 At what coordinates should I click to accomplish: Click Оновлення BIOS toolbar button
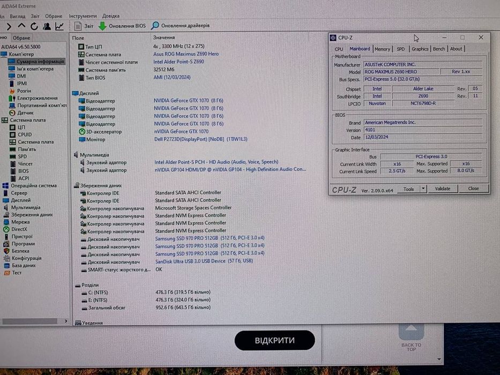[122, 26]
